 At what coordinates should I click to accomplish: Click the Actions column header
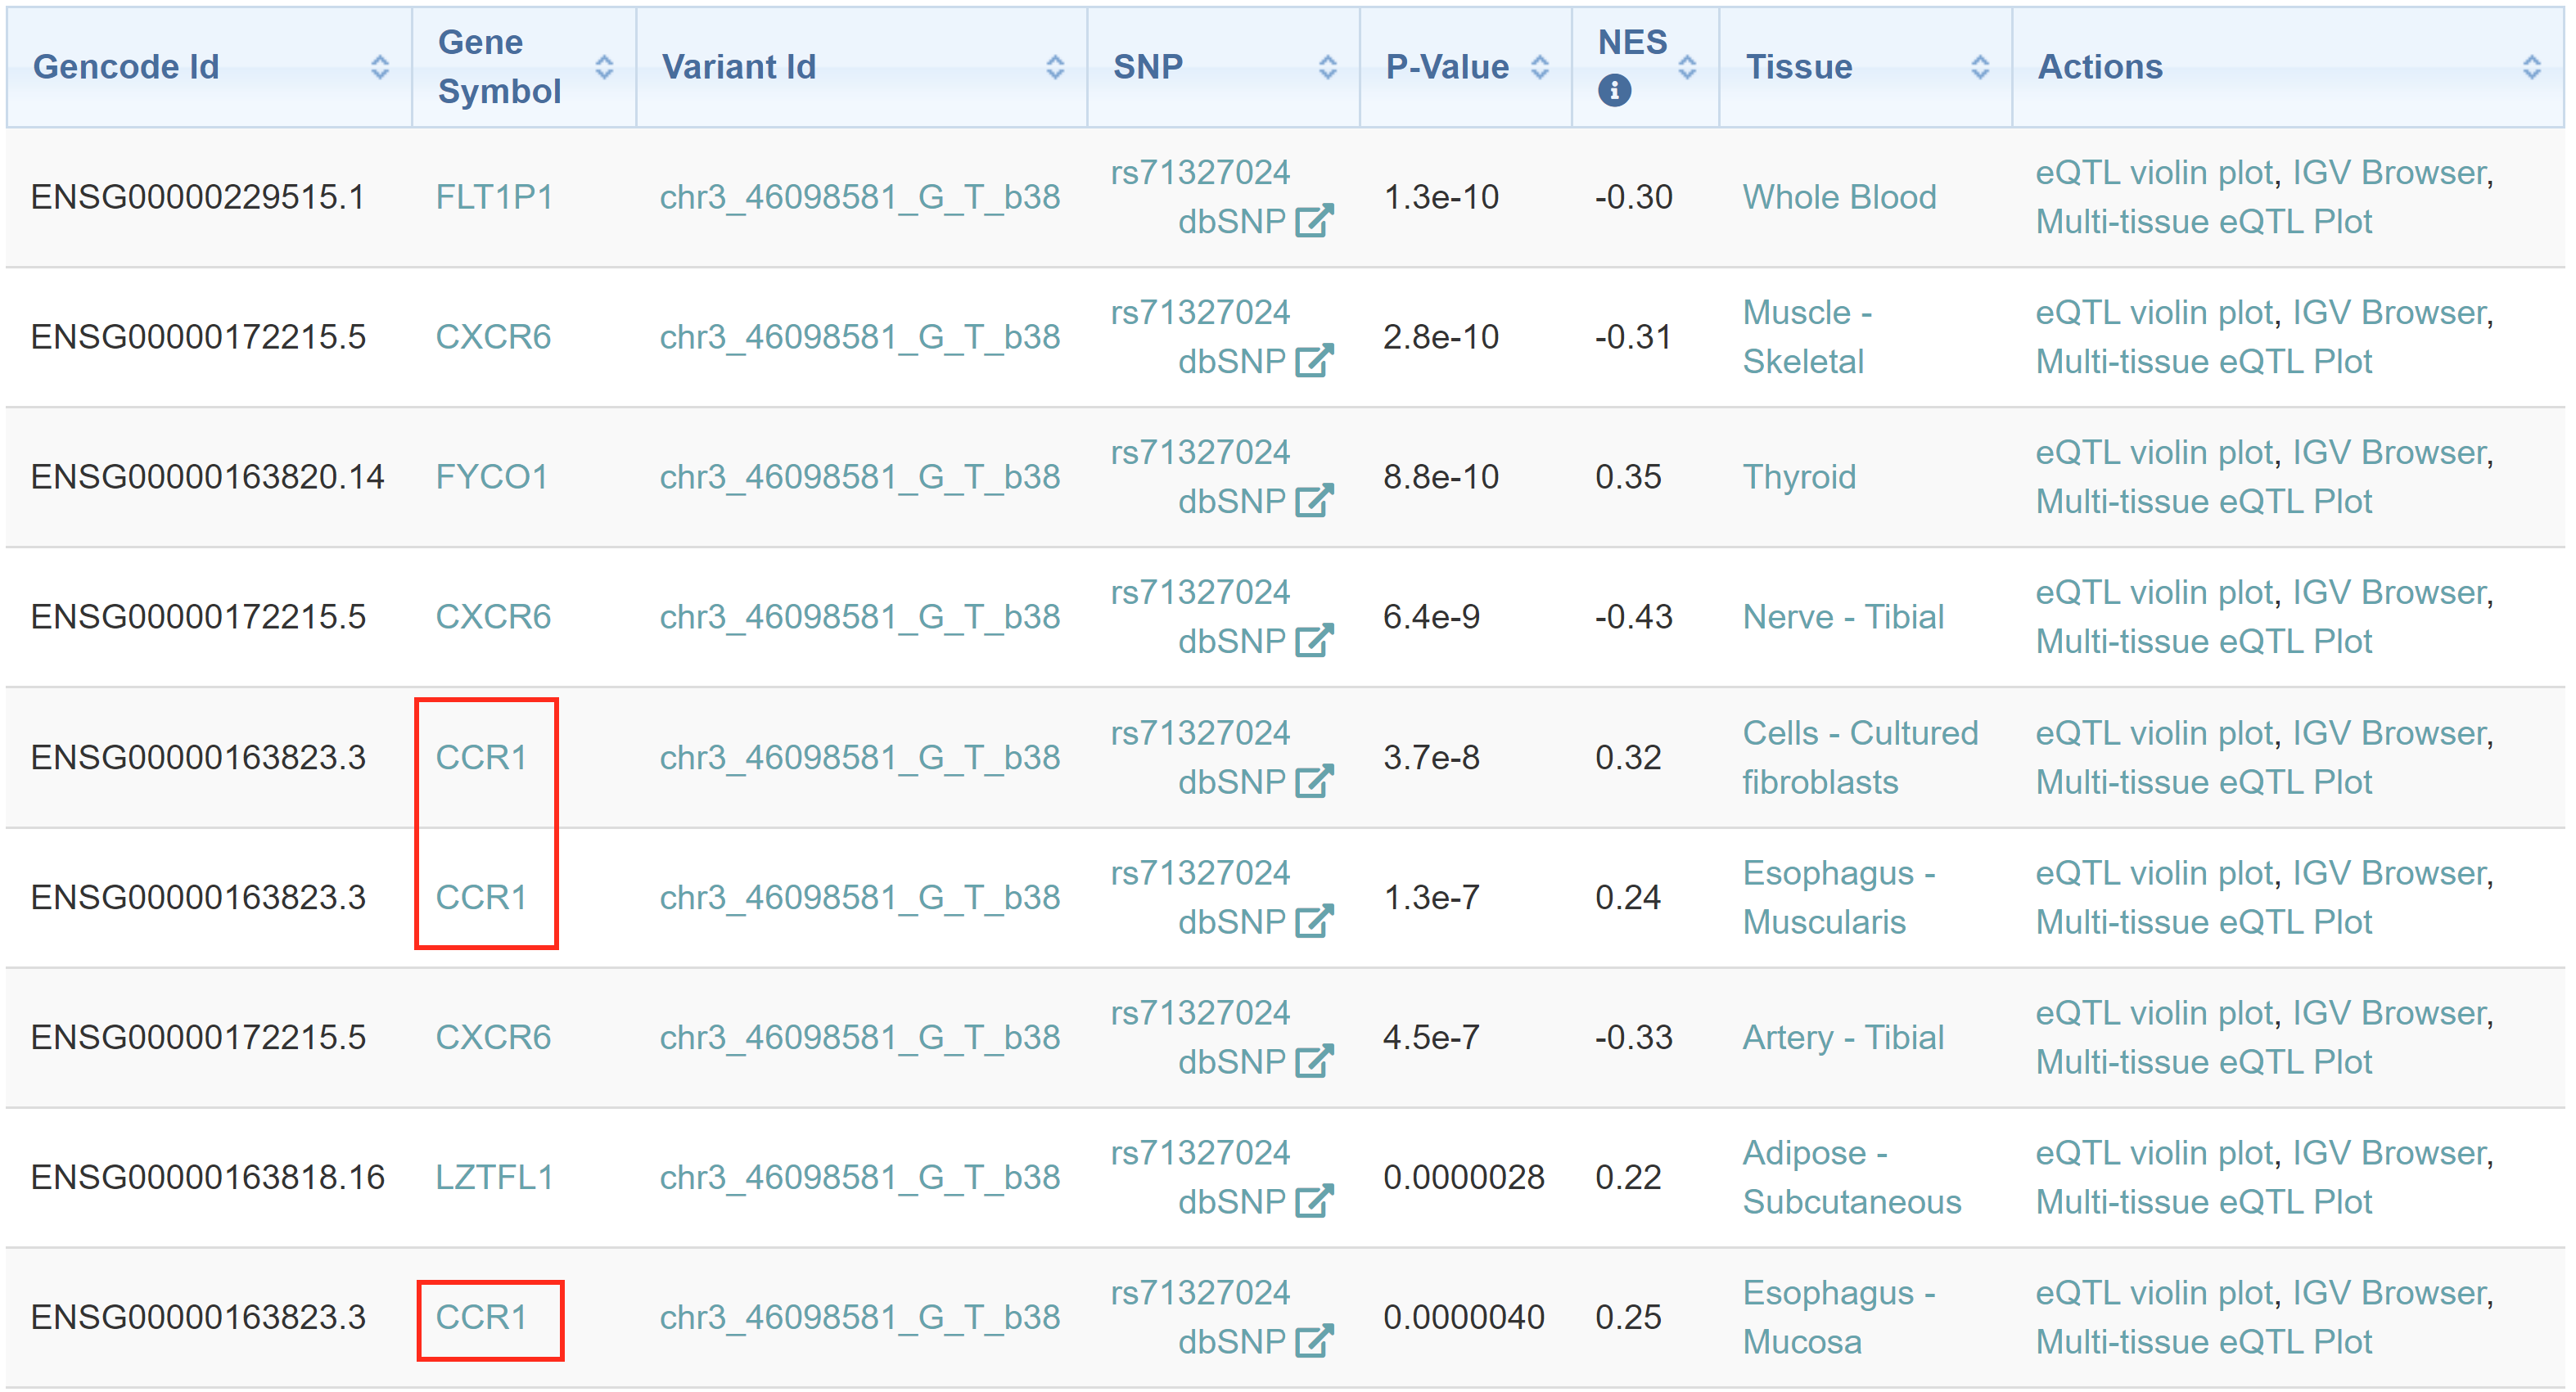(x=2100, y=67)
